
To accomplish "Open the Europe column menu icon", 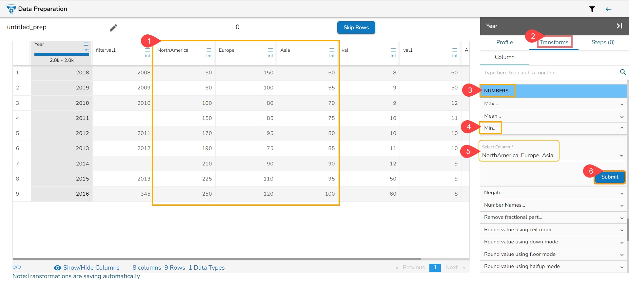I will [x=270, y=50].
